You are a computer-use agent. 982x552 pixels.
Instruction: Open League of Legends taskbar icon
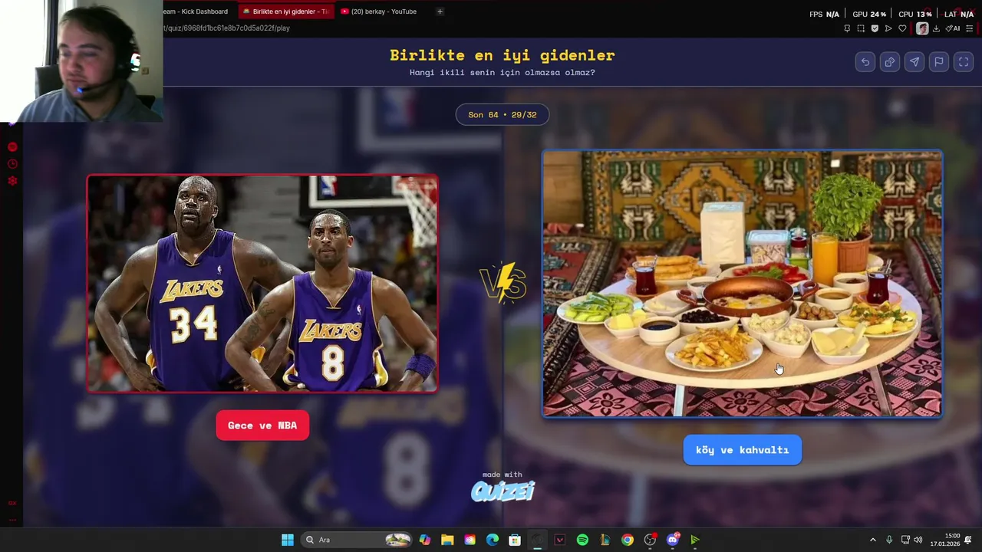click(x=605, y=540)
